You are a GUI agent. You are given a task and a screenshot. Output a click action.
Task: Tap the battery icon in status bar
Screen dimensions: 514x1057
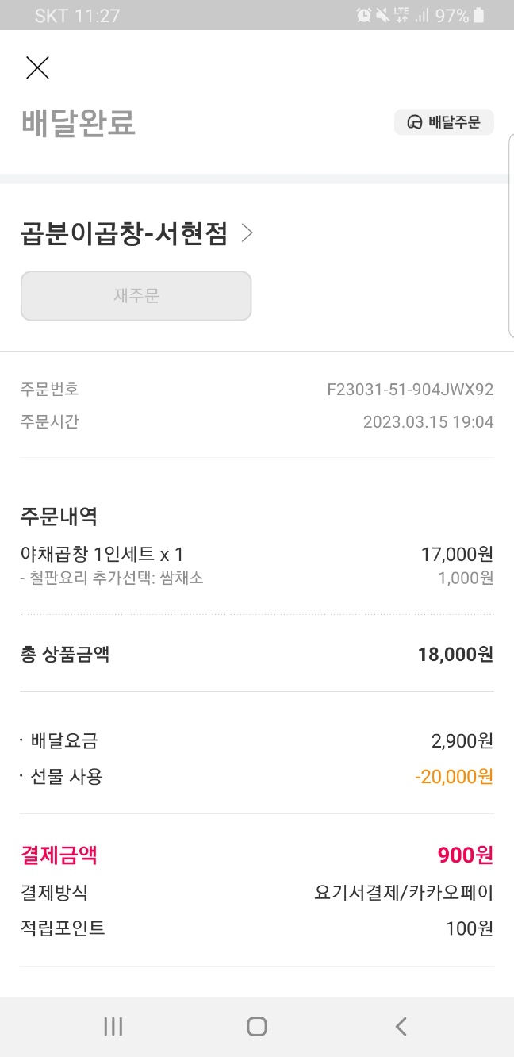[478, 15]
